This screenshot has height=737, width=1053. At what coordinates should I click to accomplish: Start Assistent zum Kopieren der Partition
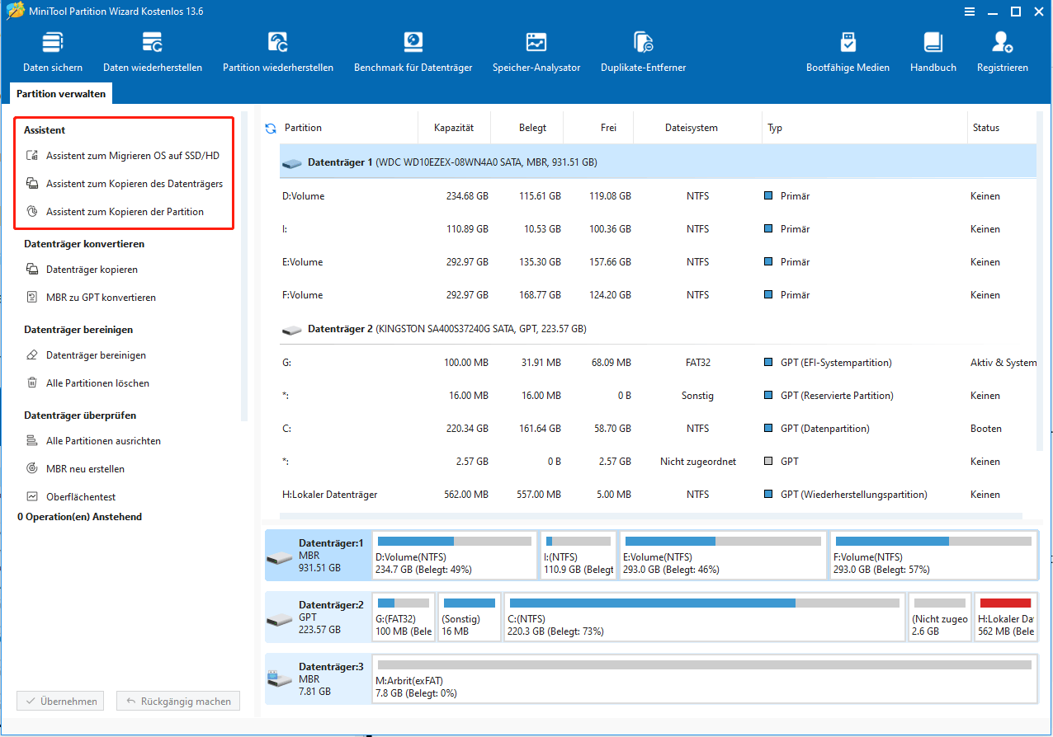[x=116, y=211]
